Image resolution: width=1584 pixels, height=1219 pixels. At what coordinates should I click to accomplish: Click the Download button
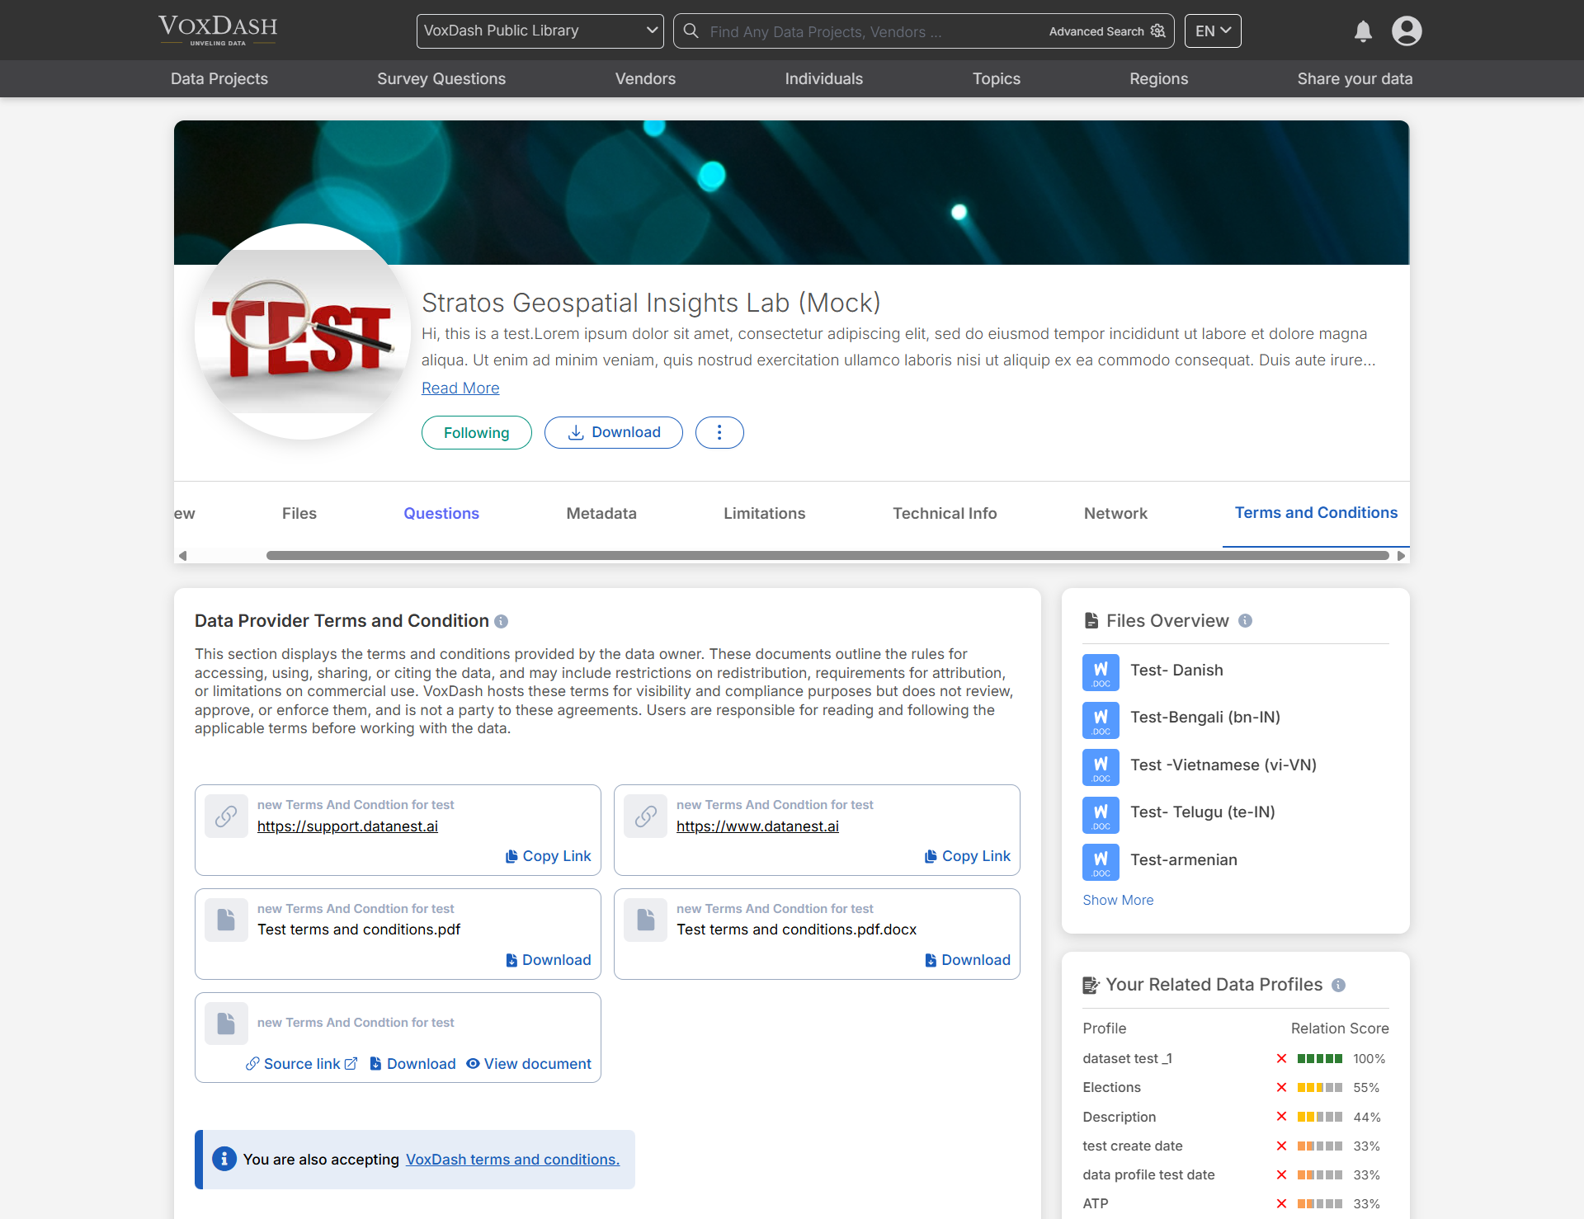coord(613,432)
